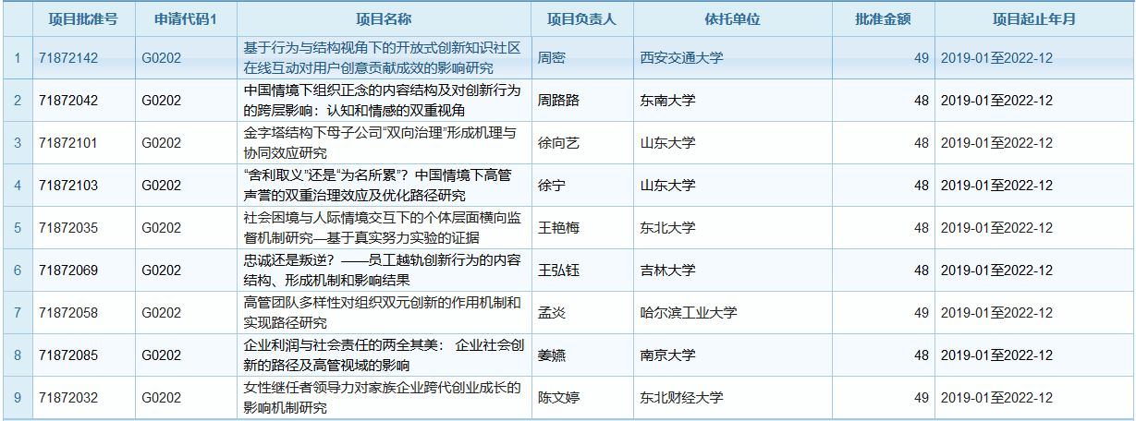Click project leader 徐宁
This screenshot has height=421, width=1136.
pos(552,186)
